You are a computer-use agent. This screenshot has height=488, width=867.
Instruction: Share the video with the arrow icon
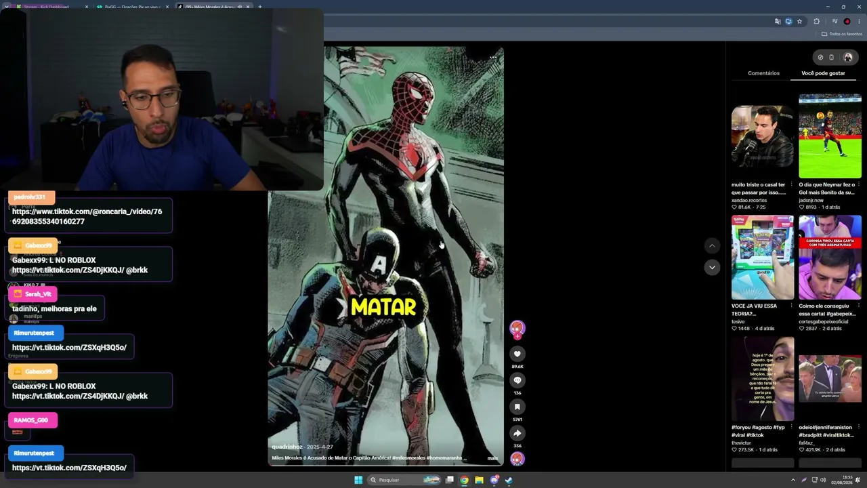click(x=517, y=433)
